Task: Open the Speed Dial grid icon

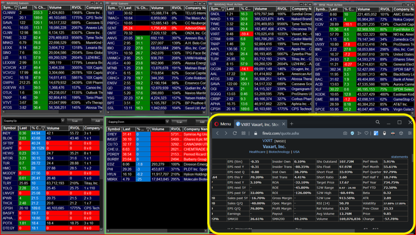Action: click(x=243, y=134)
